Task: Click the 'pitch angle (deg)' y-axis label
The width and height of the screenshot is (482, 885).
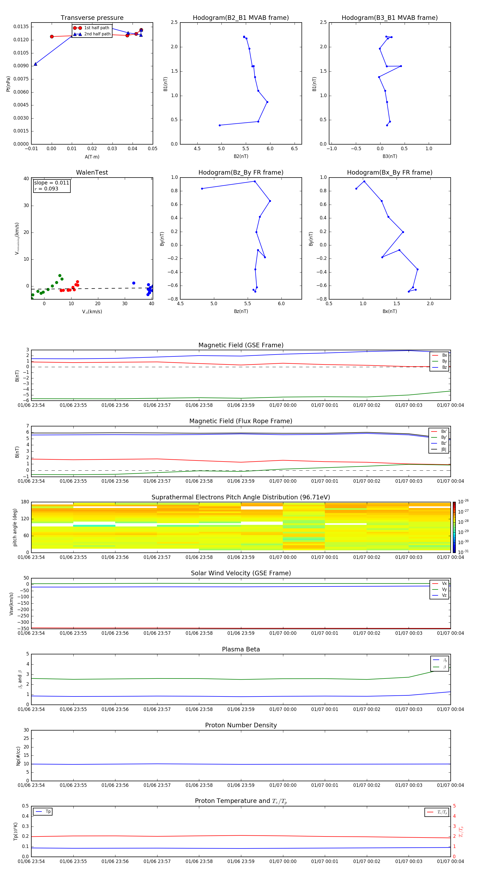Action: click(15, 527)
